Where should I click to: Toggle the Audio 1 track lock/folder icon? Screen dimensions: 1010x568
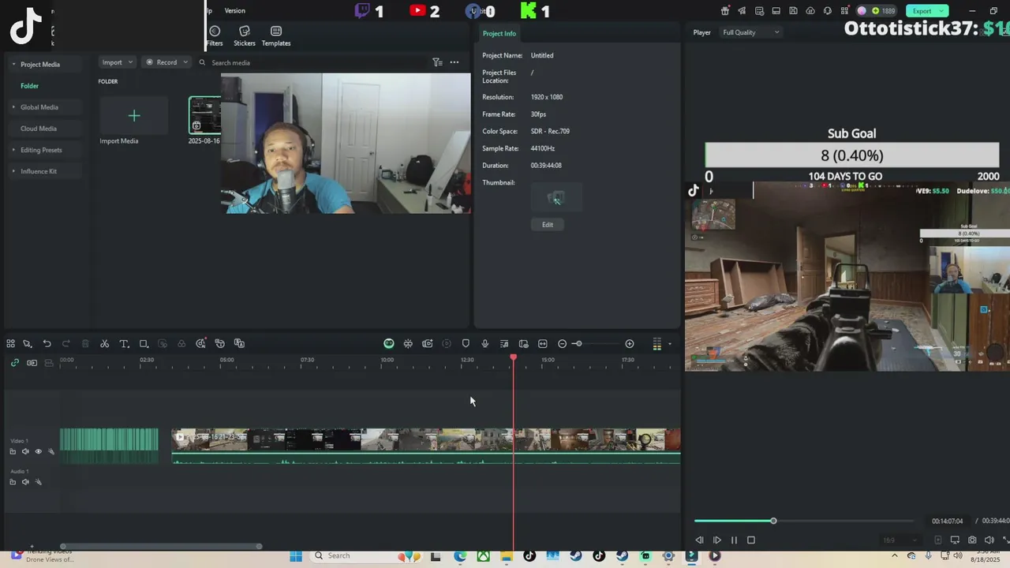point(13,482)
